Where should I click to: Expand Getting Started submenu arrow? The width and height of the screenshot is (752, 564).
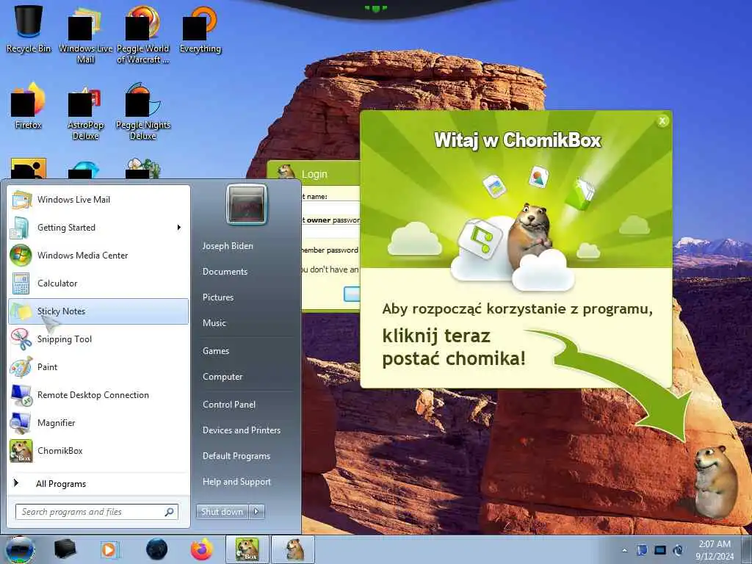(179, 228)
